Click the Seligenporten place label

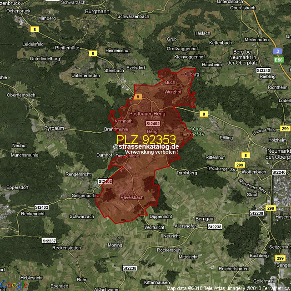[85, 196]
